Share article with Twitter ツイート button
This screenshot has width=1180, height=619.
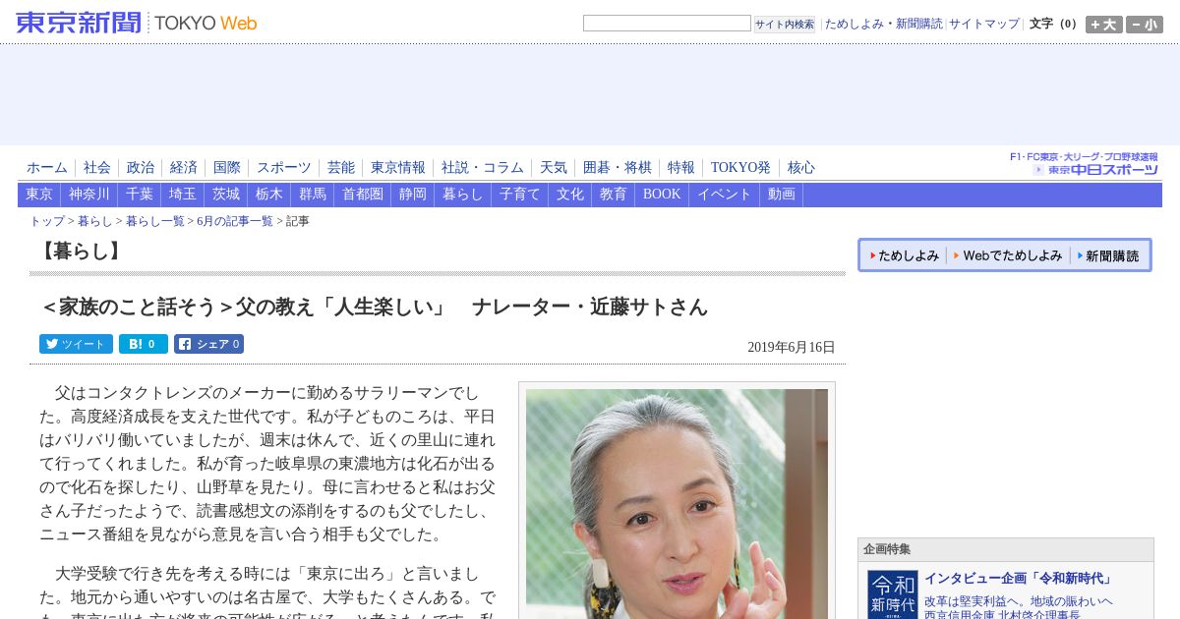[x=76, y=344]
